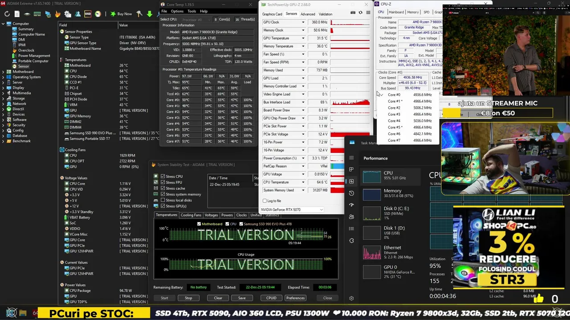Open the Options menu in Core Temp
The width and height of the screenshot is (570, 320).
point(177,11)
